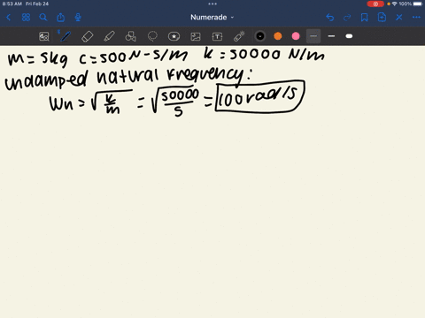The height and width of the screenshot is (318, 425).
Task: Start audio recording with microphone icon
Action: [x=78, y=18]
